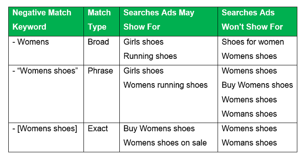Click Buy Womens shoes in the Phrase row

[257, 85]
